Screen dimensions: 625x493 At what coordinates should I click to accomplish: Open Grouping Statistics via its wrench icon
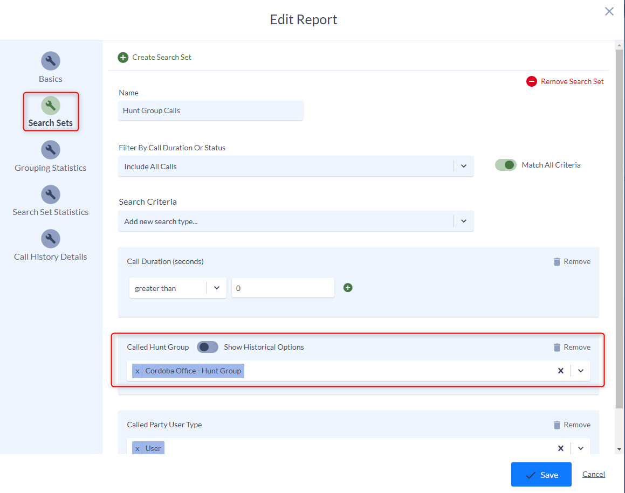point(50,150)
